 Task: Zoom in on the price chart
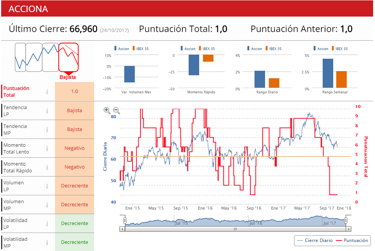(x=107, y=110)
